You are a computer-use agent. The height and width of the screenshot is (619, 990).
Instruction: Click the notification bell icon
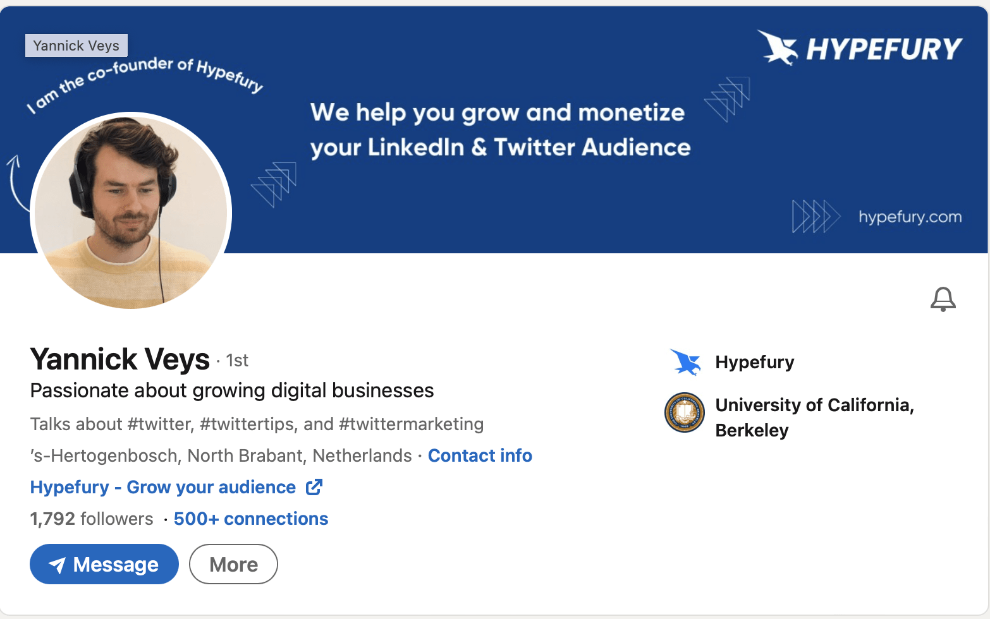point(943,299)
